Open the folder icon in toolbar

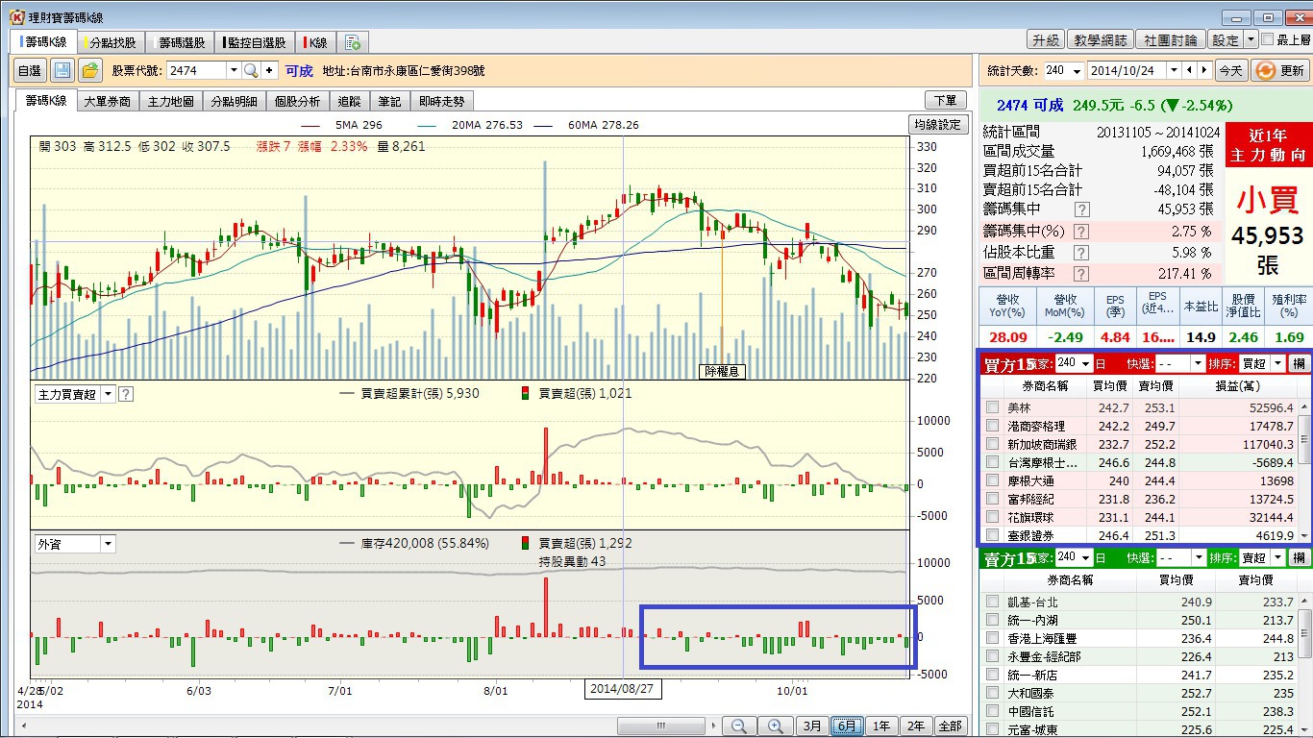point(90,70)
